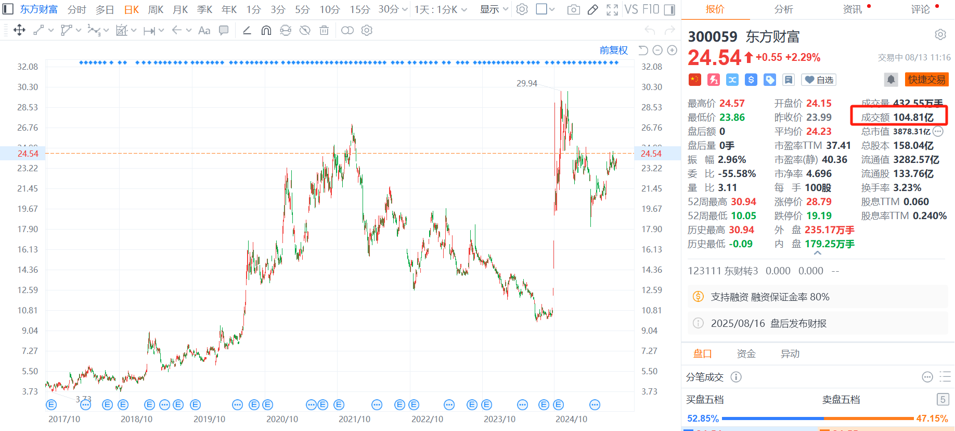The image size is (955, 431).
Task: Add stock to 自选 watchlist
Action: click(x=819, y=80)
